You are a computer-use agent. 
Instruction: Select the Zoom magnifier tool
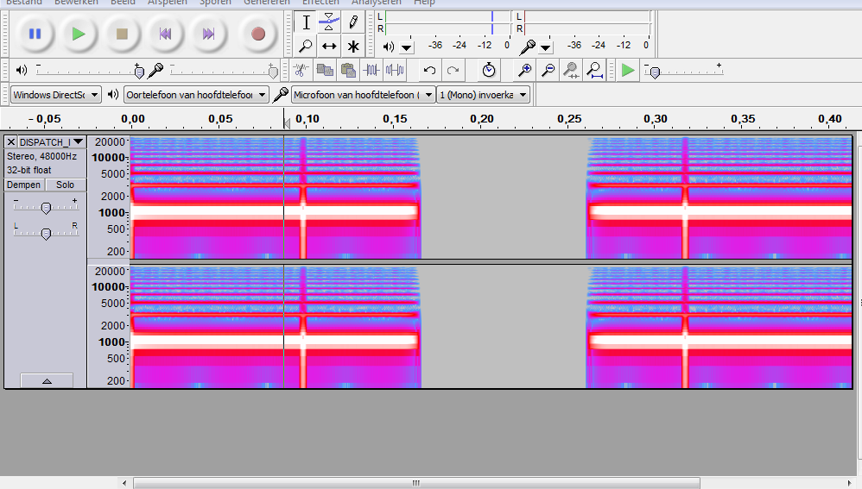(306, 46)
